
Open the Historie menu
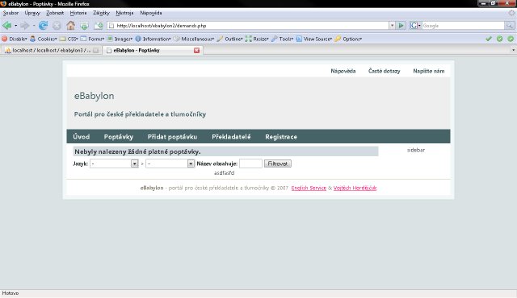click(78, 13)
